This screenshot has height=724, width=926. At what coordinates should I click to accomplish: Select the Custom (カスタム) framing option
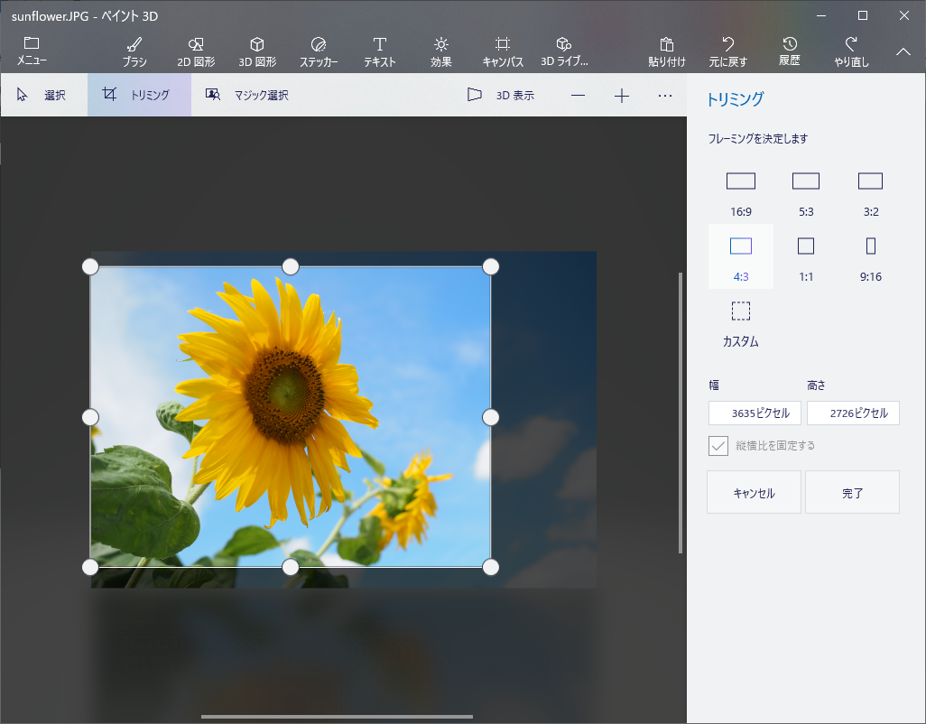[x=741, y=322]
